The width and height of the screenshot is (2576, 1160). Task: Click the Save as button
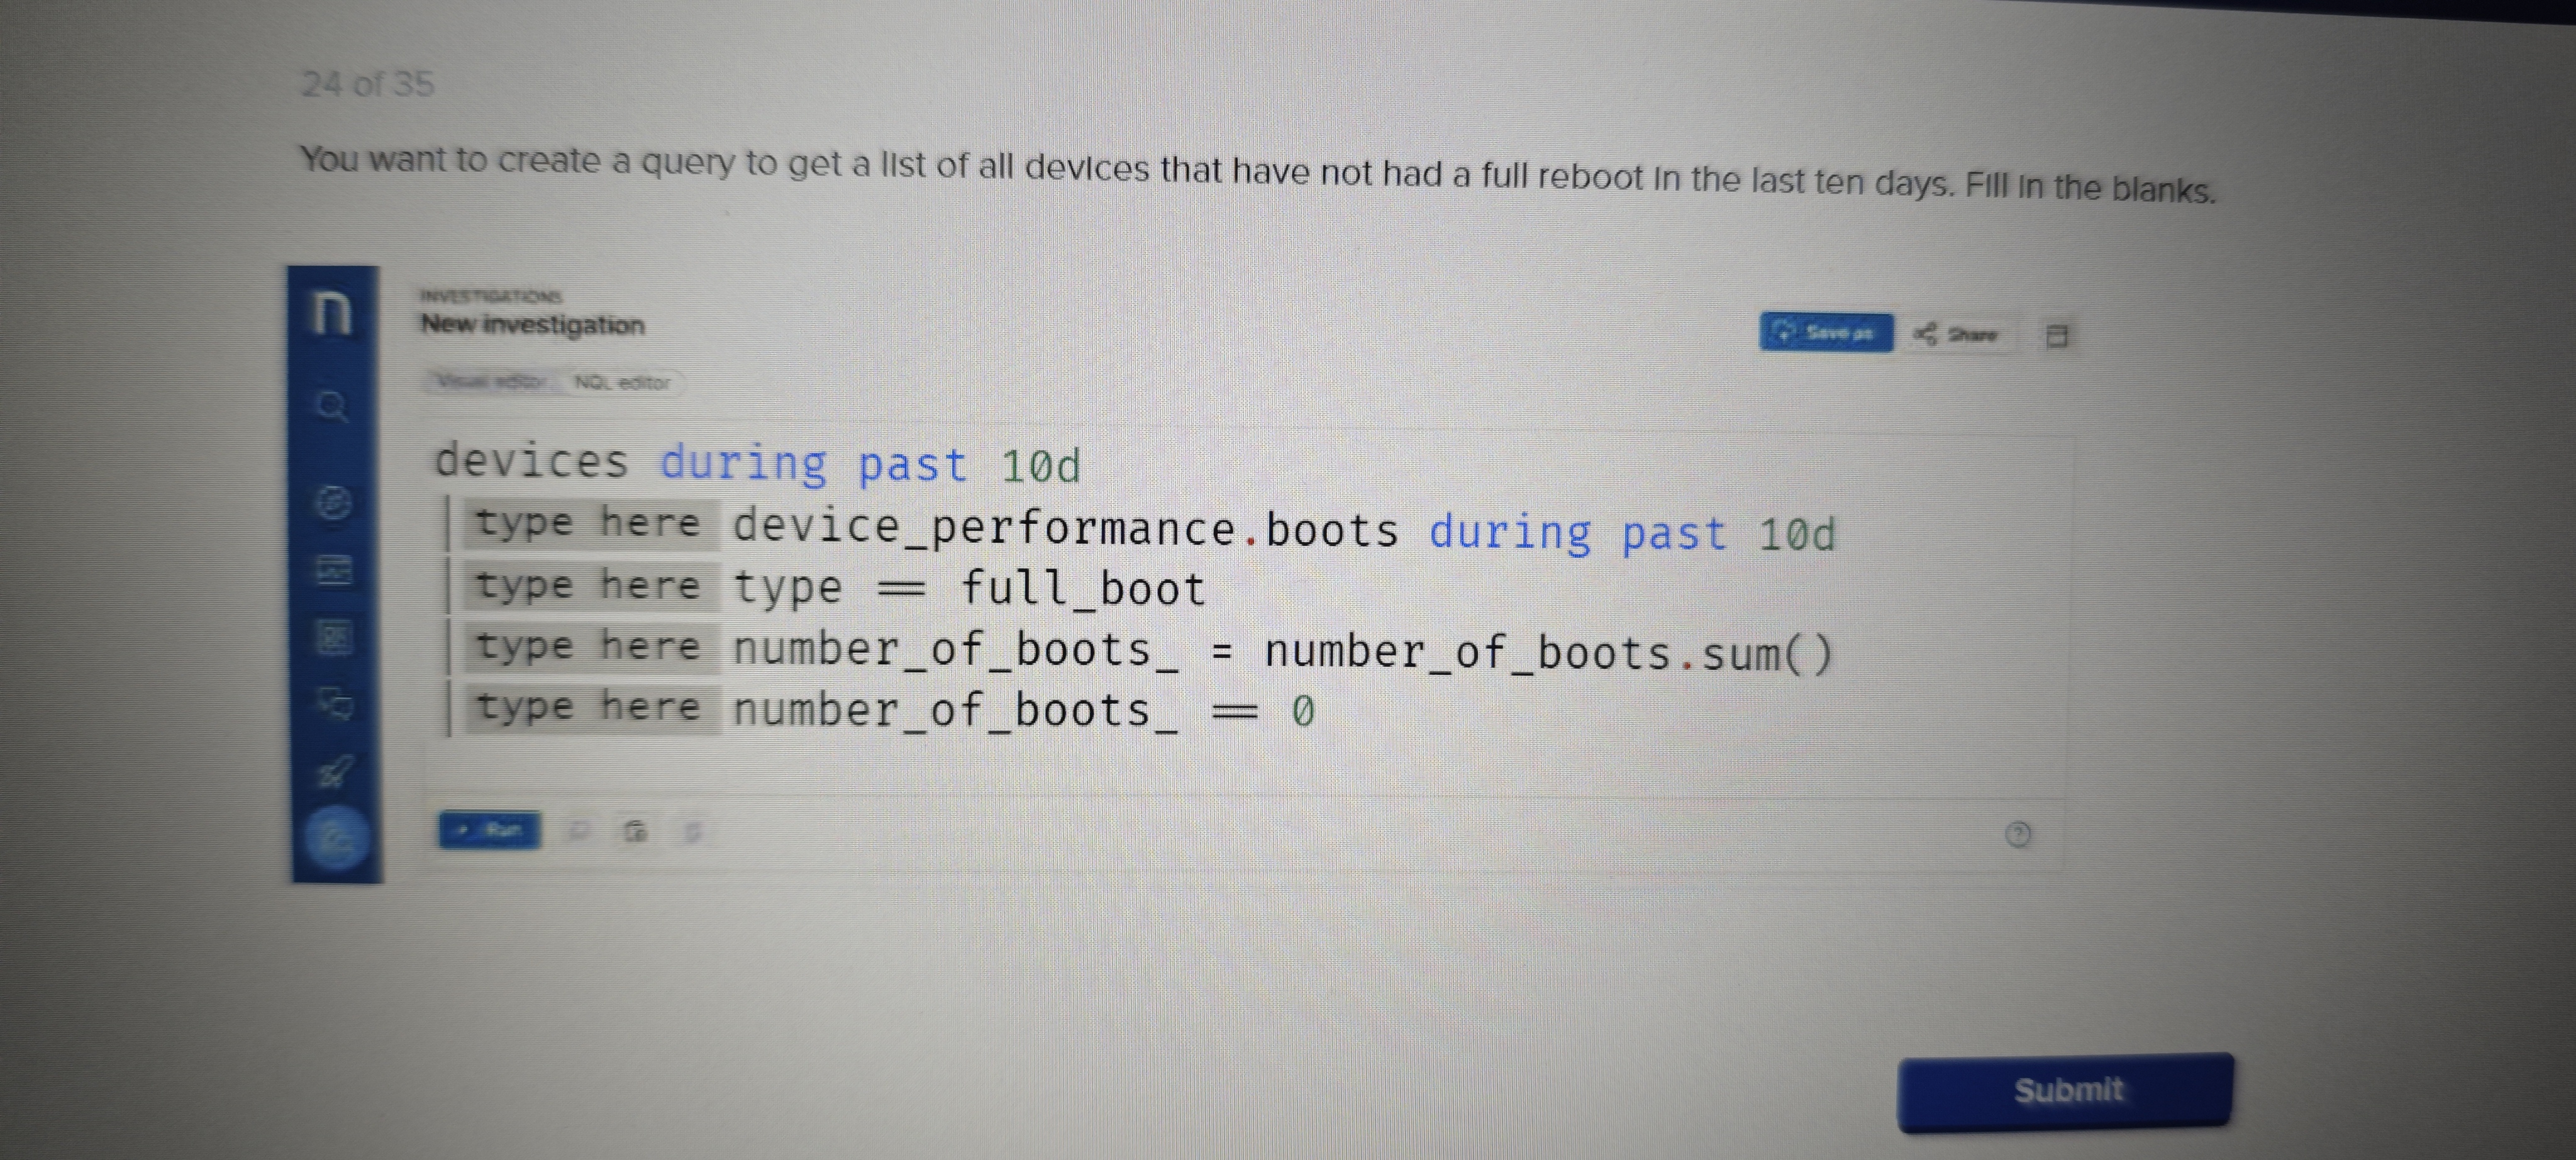click(x=1826, y=332)
